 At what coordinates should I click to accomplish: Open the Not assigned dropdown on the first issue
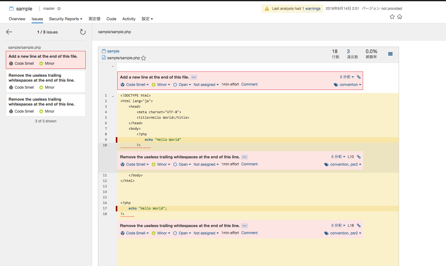click(206, 85)
